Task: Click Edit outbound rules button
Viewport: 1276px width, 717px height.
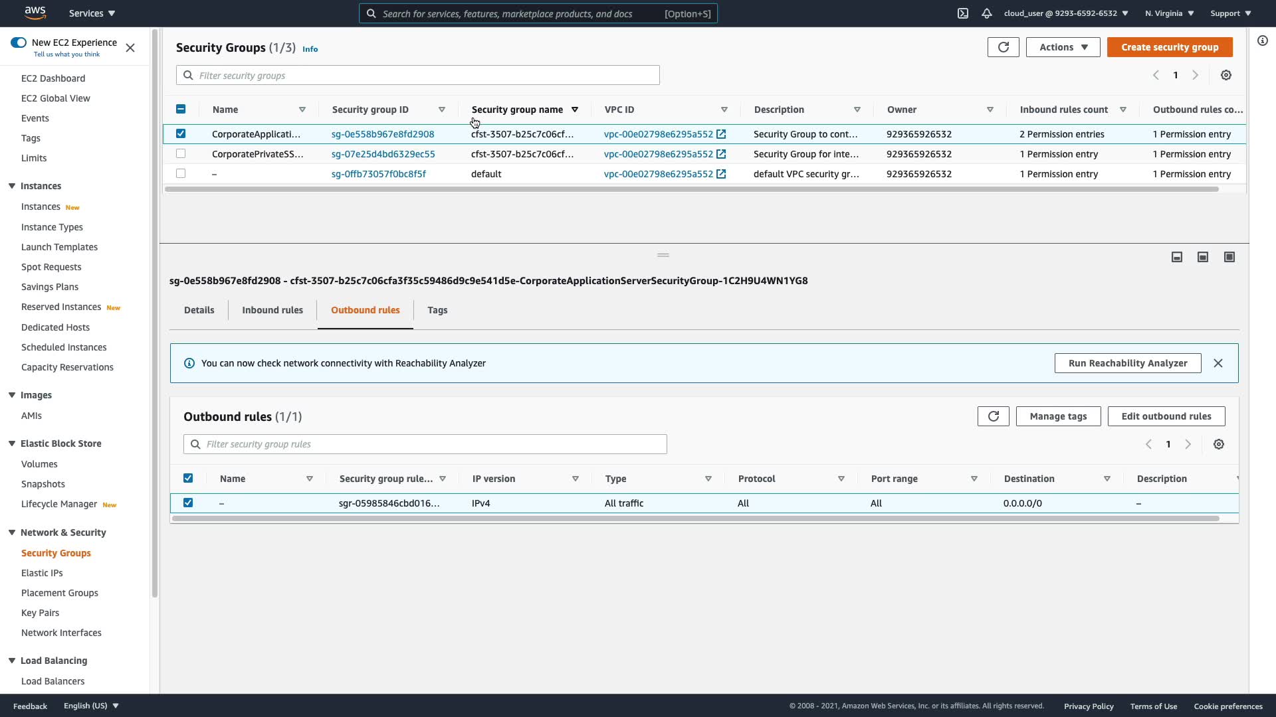Action: click(x=1166, y=416)
